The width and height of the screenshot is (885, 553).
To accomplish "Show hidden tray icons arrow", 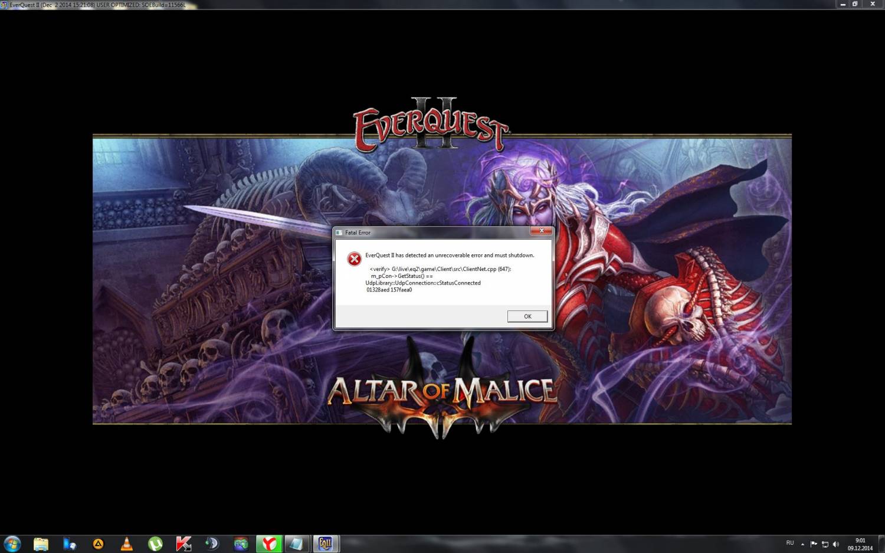I will (802, 544).
